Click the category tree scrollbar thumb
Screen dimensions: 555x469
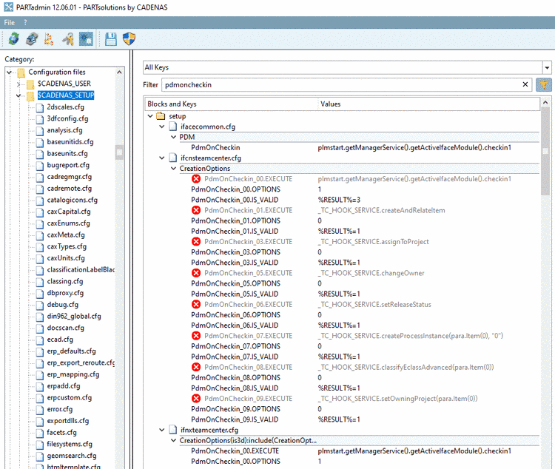click(120, 152)
